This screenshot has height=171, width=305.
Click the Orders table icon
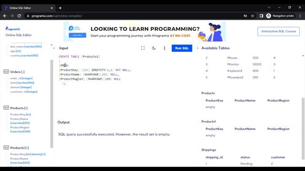coord(6,72)
